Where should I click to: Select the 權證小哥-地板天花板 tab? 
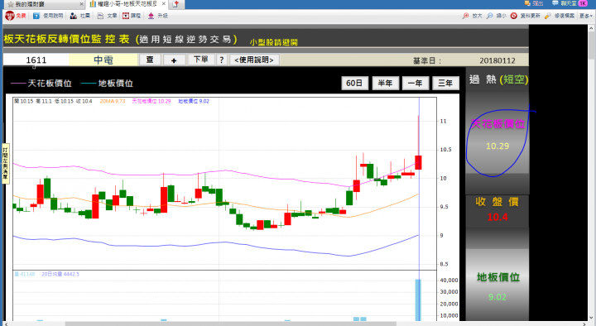127,4
